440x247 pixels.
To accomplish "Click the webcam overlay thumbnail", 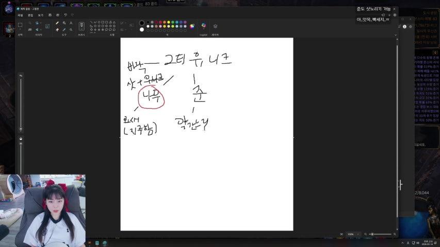I will click(43, 210).
